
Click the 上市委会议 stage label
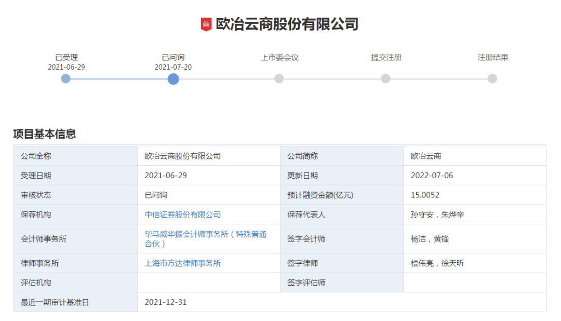pyautogui.click(x=280, y=57)
